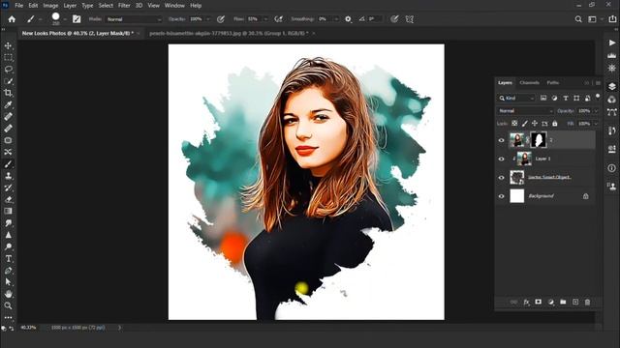
Task: Select the Zoom tool
Action: pos(8,305)
